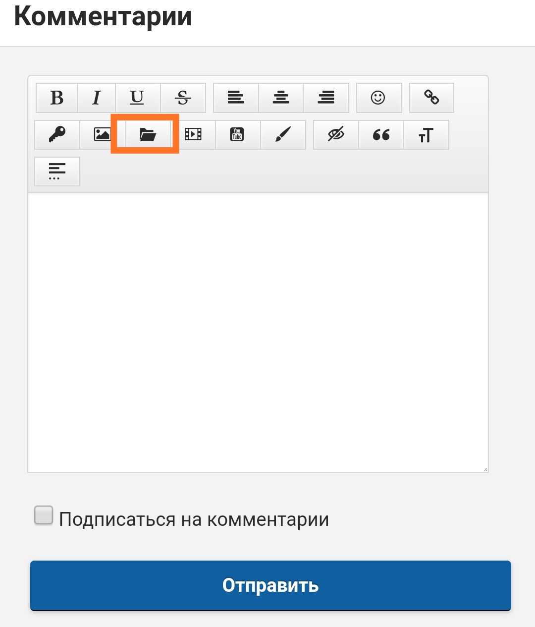The height and width of the screenshot is (627, 535).
Task: Click the key icon button
Action: 57,134
